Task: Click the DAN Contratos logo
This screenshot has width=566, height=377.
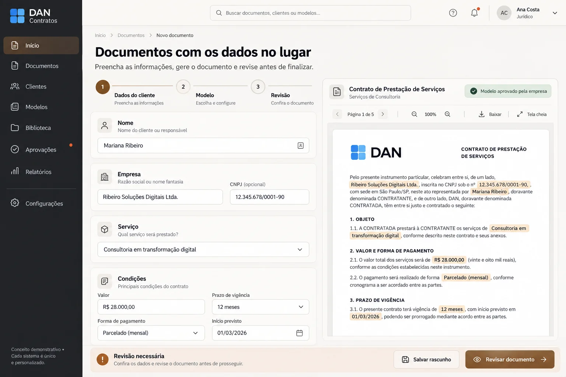Action: click(x=34, y=16)
